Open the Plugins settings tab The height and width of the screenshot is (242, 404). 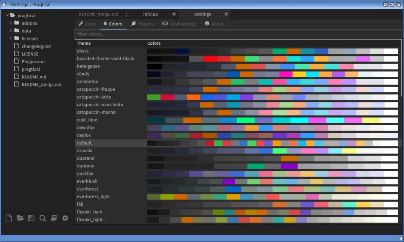click(x=142, y=24)
